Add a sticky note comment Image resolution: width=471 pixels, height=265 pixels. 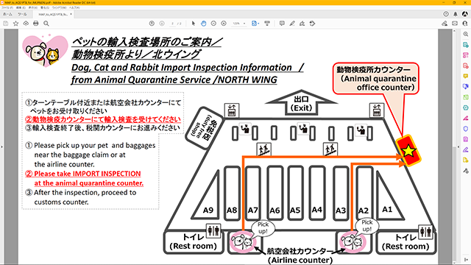(282, 24)
